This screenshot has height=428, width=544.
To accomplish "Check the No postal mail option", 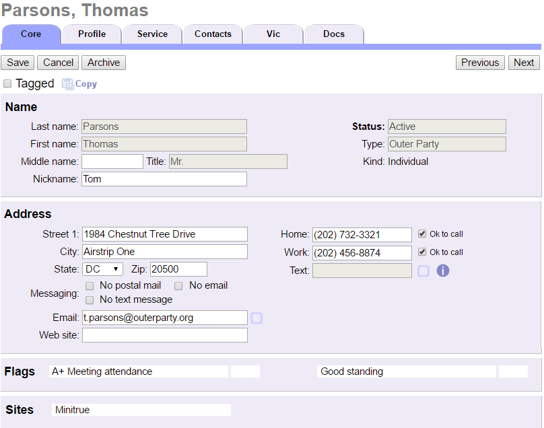I will tap(90, 285).
